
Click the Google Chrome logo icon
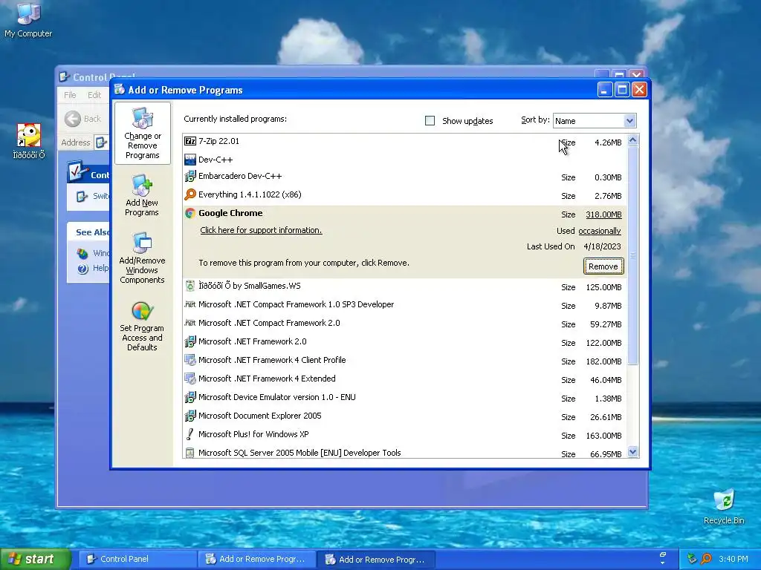click(190, 213)
